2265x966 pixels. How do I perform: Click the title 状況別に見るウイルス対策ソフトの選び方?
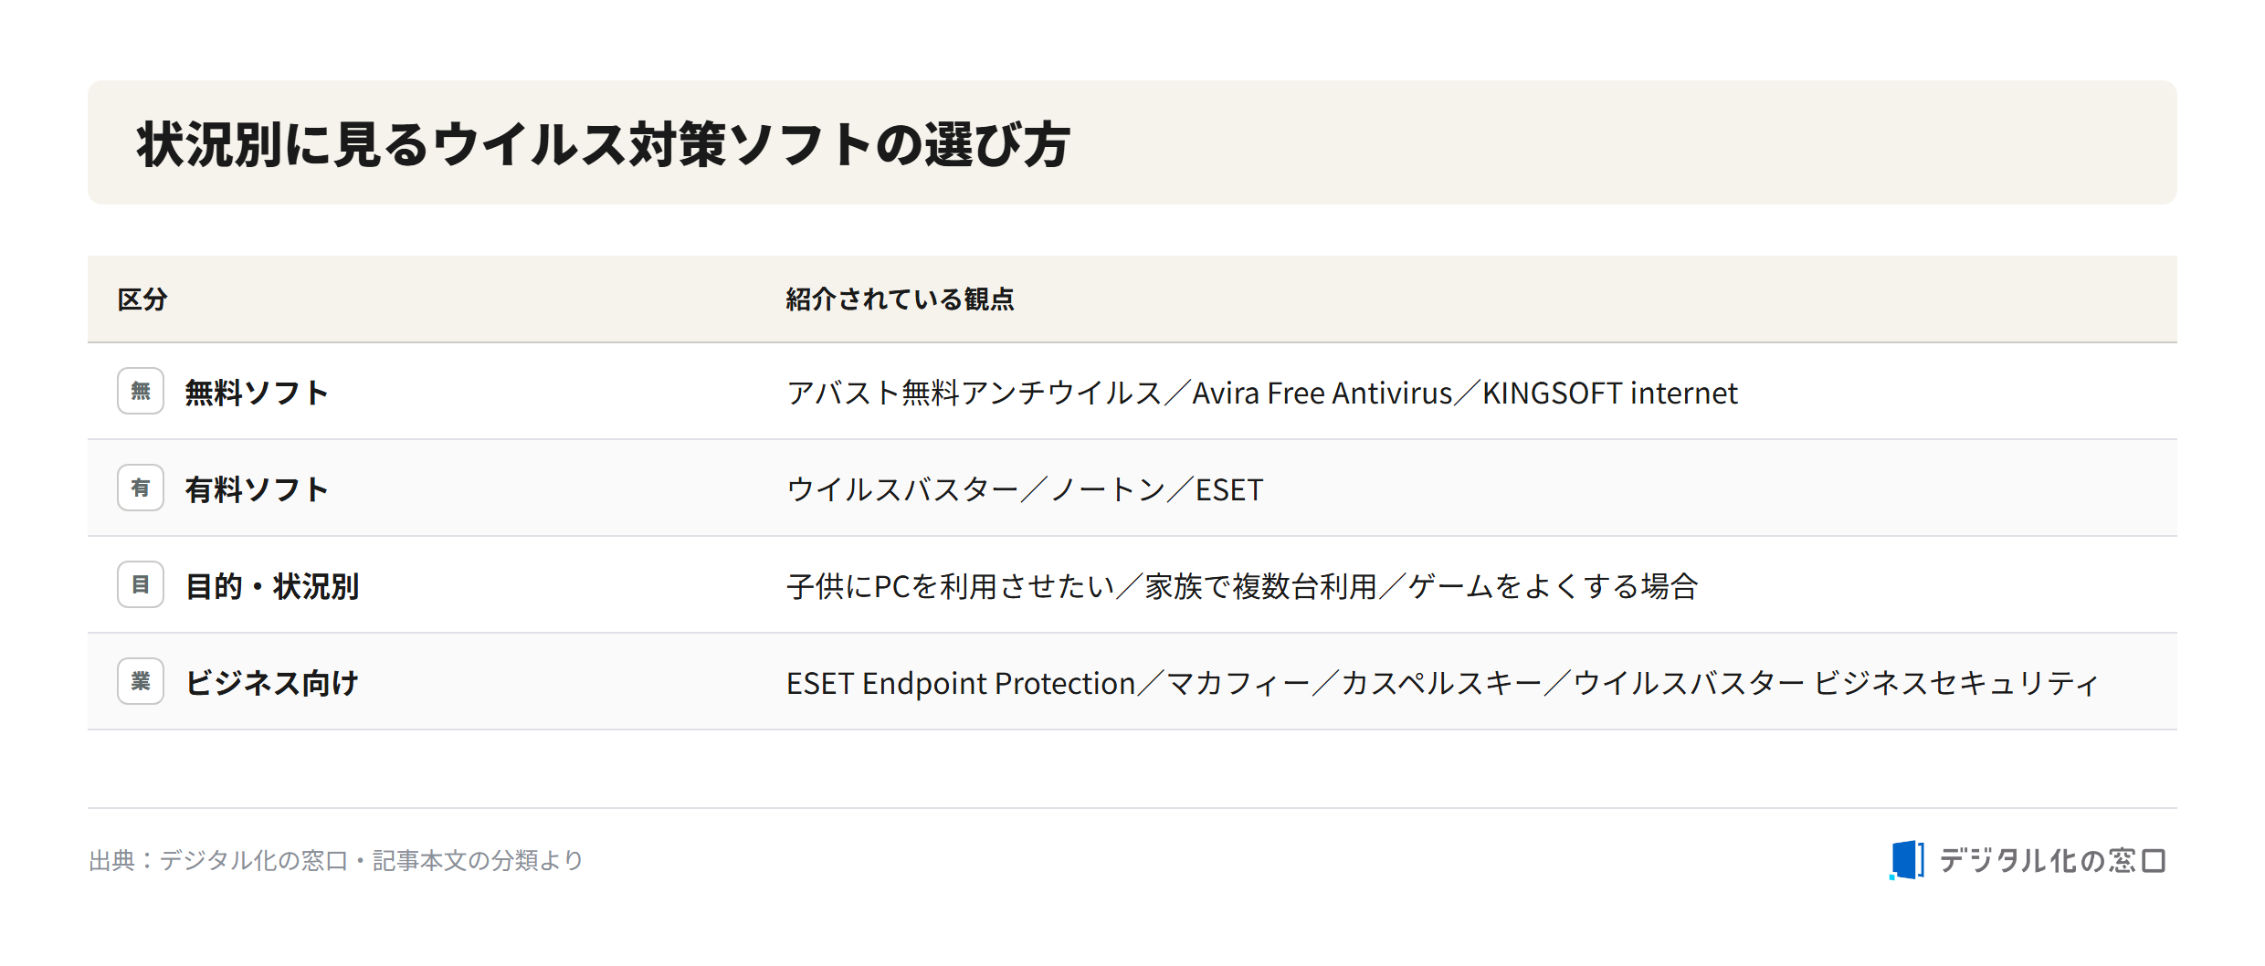click(604, 144)
